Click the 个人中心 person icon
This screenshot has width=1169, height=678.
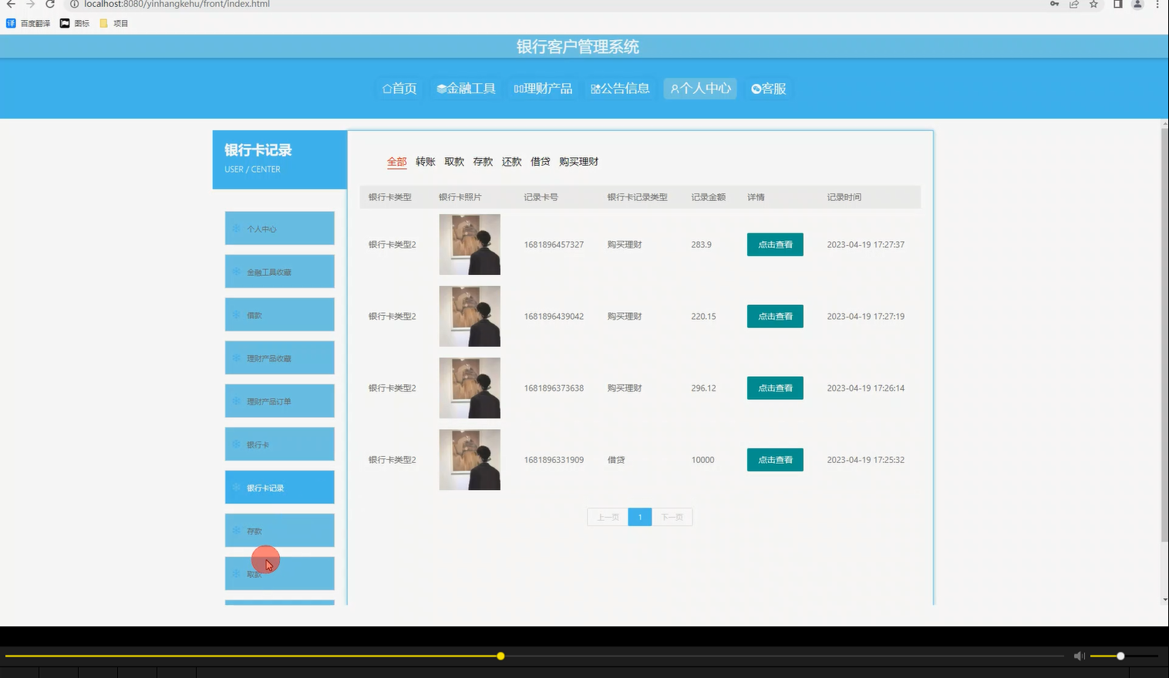[675, 88]
